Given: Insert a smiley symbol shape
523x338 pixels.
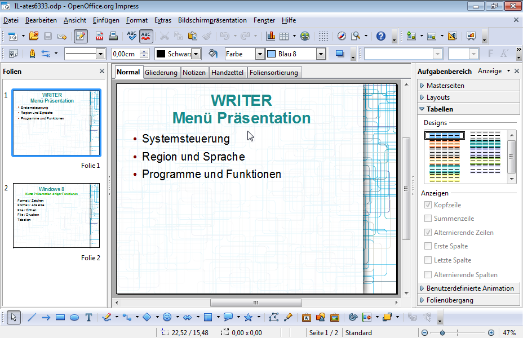Looking at the screenshot, I should tap(167, 317).
